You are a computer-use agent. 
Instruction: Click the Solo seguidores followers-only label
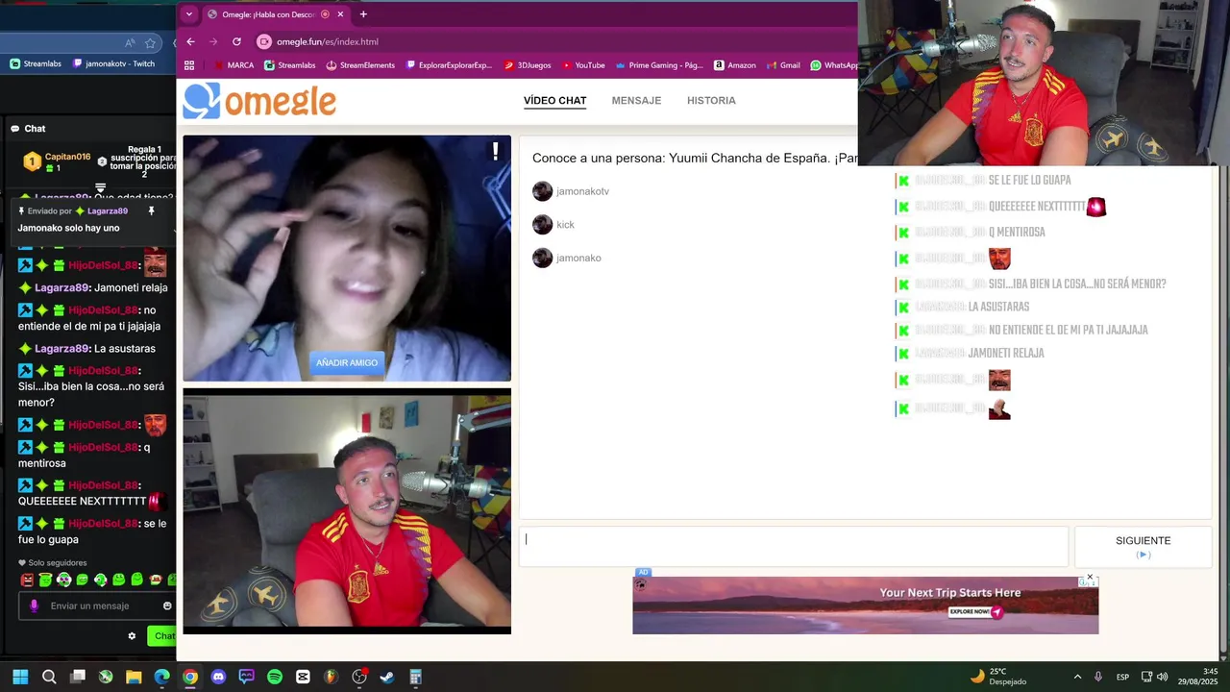coord(53,563)
